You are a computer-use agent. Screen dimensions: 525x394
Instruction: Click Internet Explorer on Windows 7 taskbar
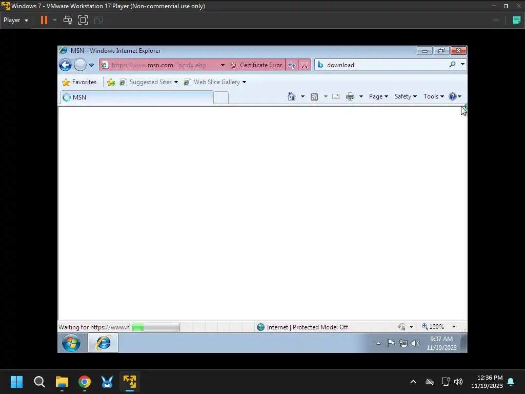103,343
